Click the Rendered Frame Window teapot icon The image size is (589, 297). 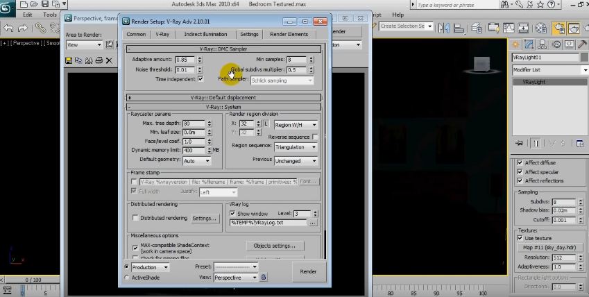coord(574,28)
